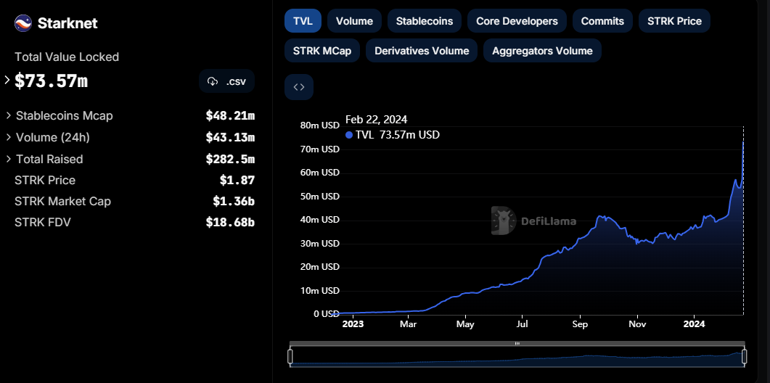Image resolution: width=770 pixels, height=383 pixels.
Task: Expand the Total Raised row
Action: point(9,159)
